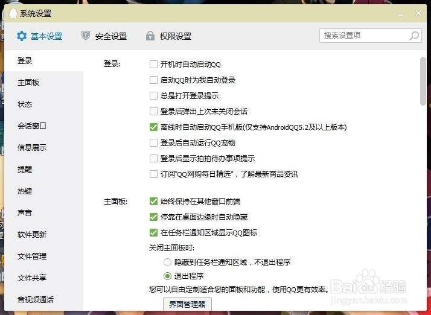Image resolution: width=431 pixels, height=315 pixels.
Task: Open 会话窗口 sidebar section
Action: coord(43,126)
